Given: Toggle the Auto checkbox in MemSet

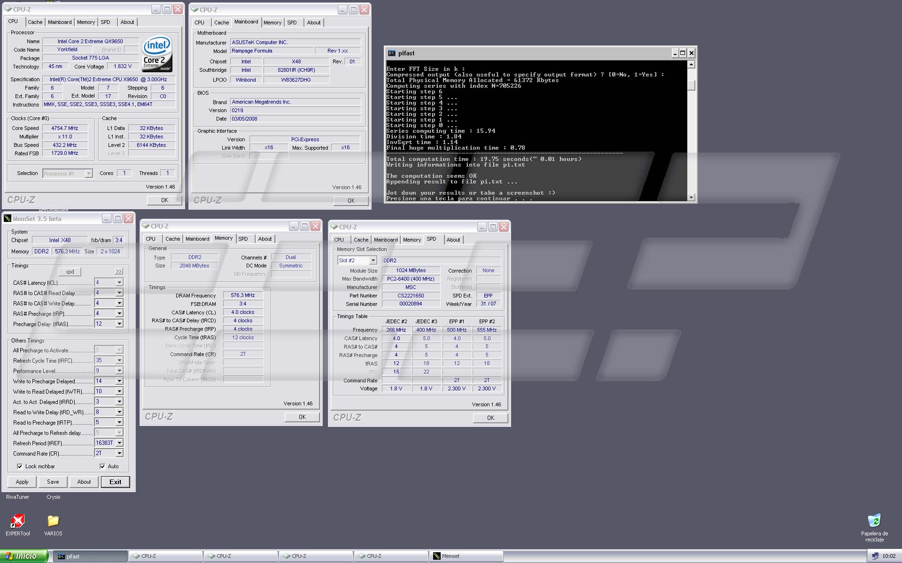Looking at the screenshot, I should pos(102,466).
